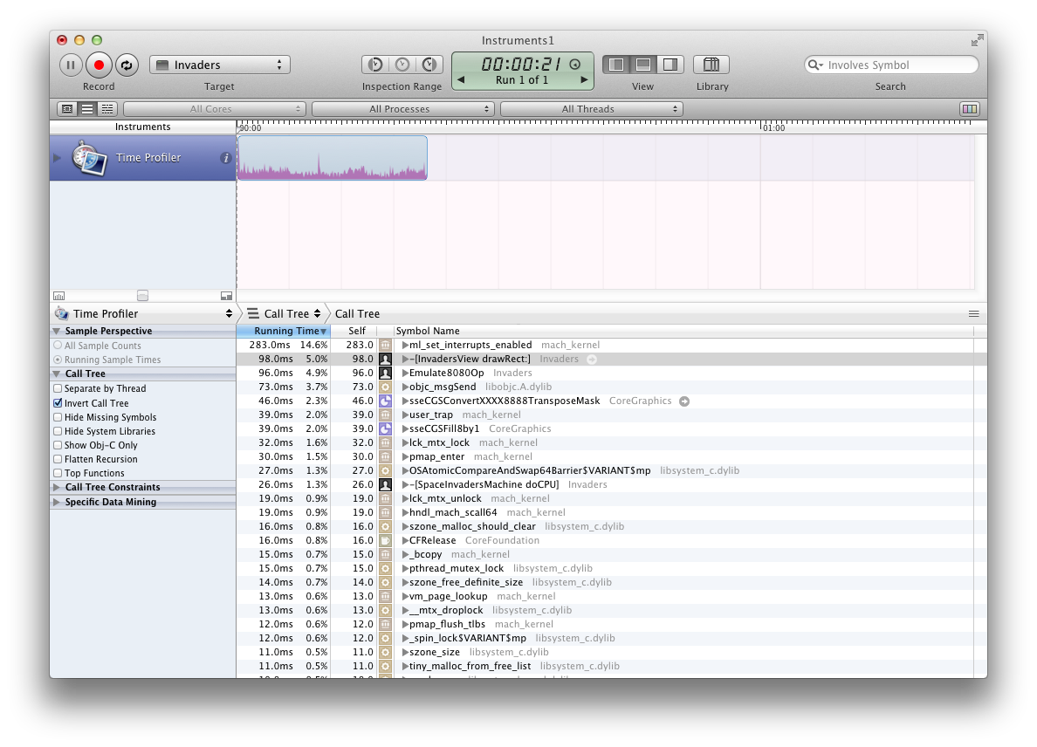Screen dimensions: 1037x747
Task: Toggle the right extended detail pane
Action: [670, 64]
